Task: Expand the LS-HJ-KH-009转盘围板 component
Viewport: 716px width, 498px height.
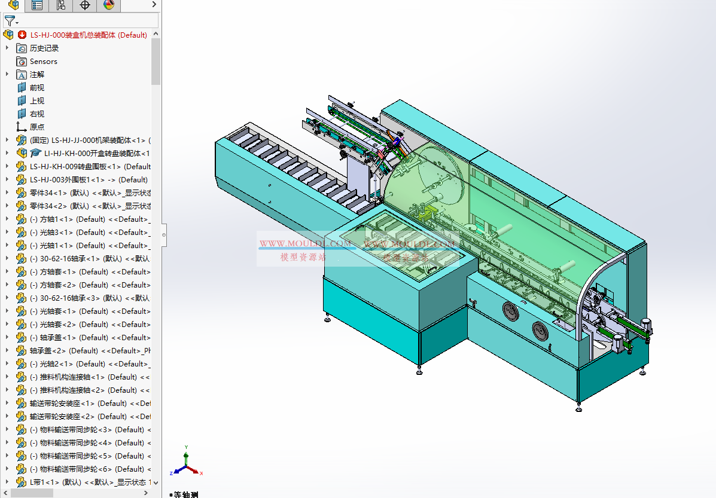Action: pyautogui.click(x=7, y=166)
